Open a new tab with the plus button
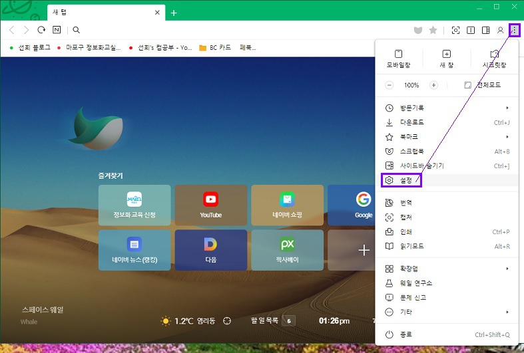This screenshot has height=353, width=524. point(173,13)
